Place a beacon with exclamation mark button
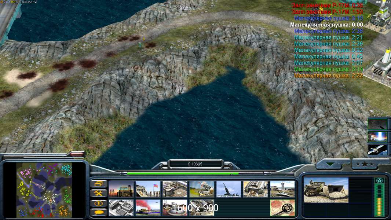Screen dimensions: 391x220 [x=99, y=203]
